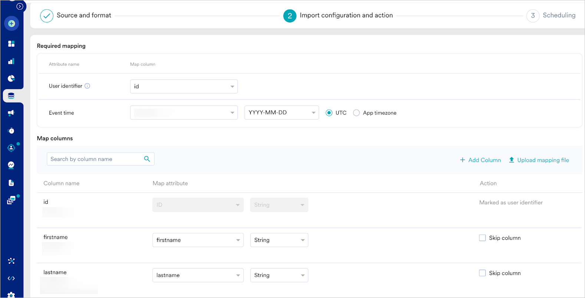Open the dashboard grid icon in sidebar
The height and width of the screenshot is (298, 585).
click(11, 44)
